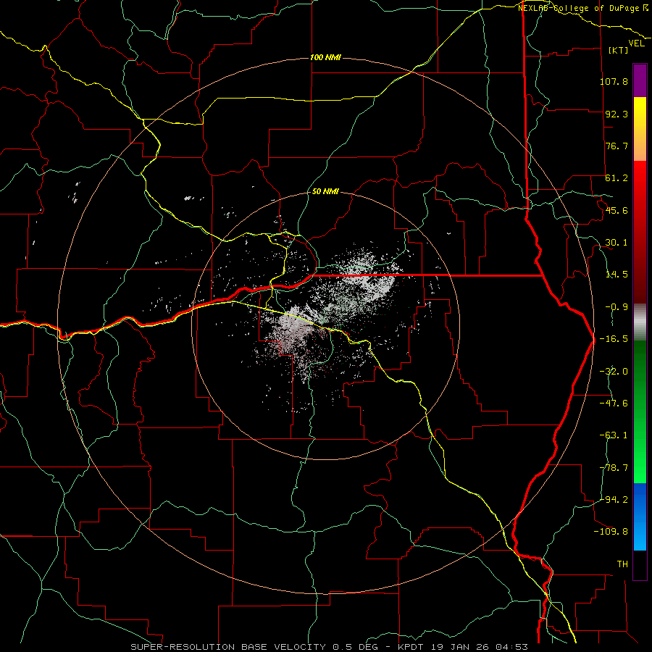This screenshot has width=652, height=652.
Task: Click the -63.1 velocity scale value
Action: [x=614, y=435]
